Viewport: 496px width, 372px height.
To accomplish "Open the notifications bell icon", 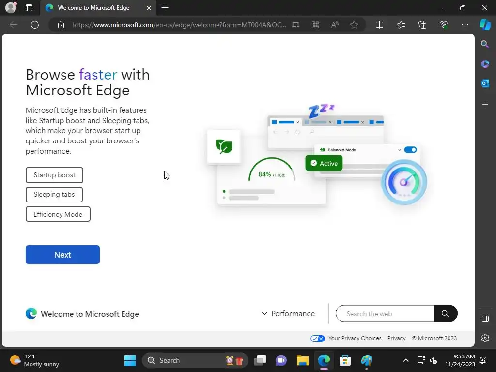I will [x=483, y=360].
